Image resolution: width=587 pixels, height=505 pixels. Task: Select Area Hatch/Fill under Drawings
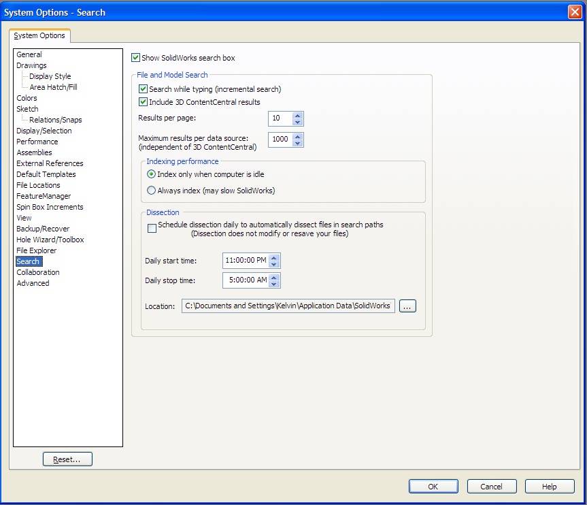click(54, 87)
